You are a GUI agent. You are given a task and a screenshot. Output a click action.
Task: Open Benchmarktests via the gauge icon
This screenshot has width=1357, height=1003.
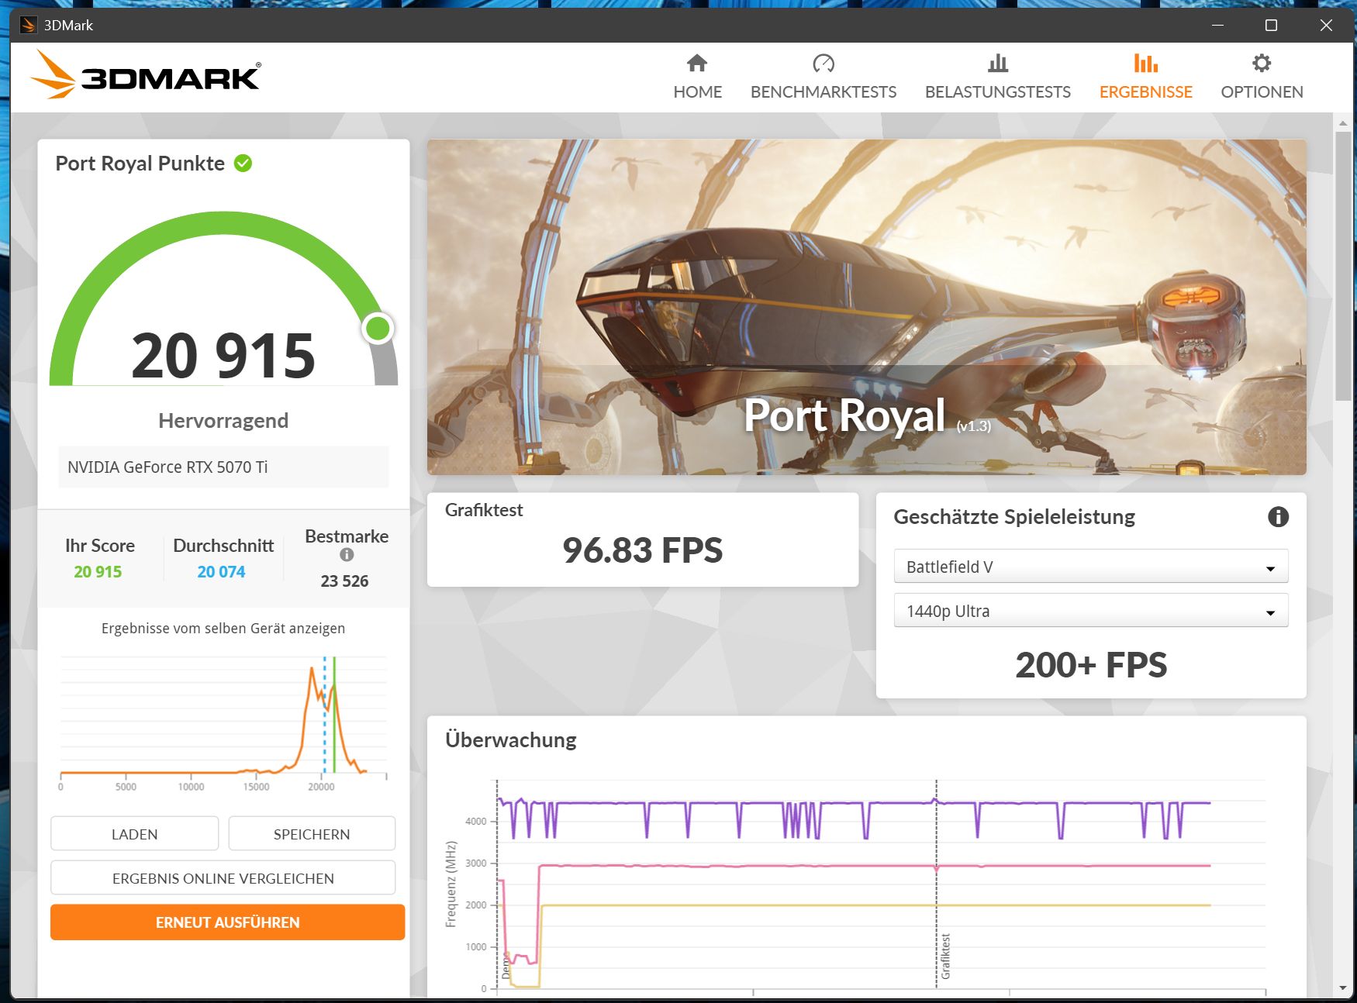[823, 63]
